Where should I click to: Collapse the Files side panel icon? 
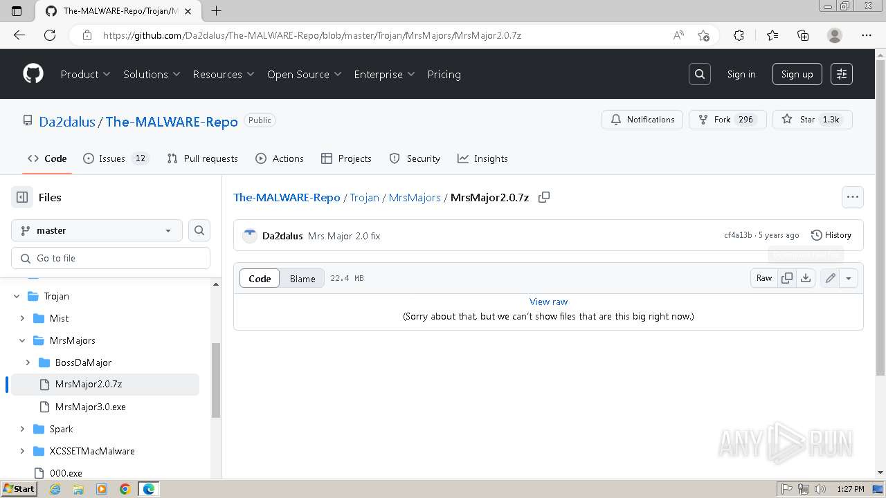click(22, 197)
